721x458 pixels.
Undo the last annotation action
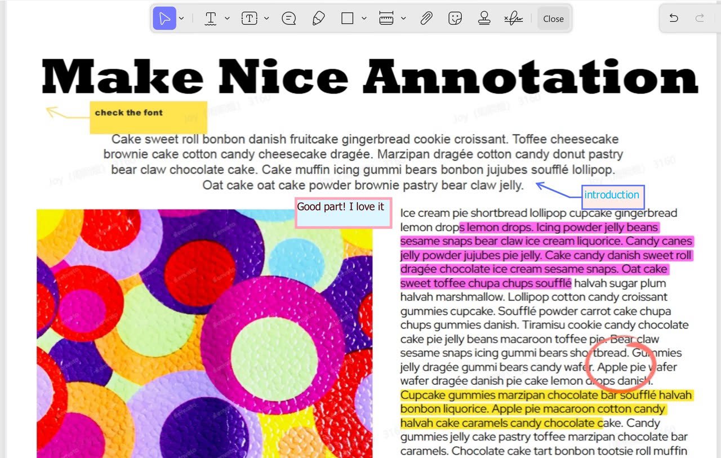tap(674, 19)
